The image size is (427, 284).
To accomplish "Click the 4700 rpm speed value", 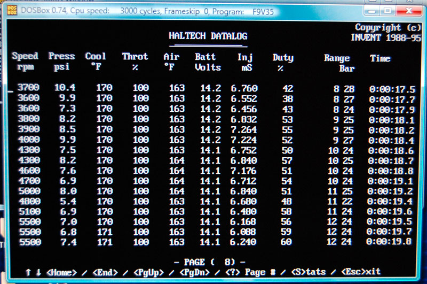I will (30, 181).
